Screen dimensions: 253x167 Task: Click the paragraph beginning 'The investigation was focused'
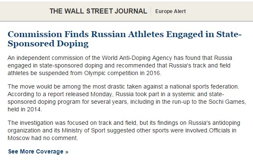tap(124, 130)
